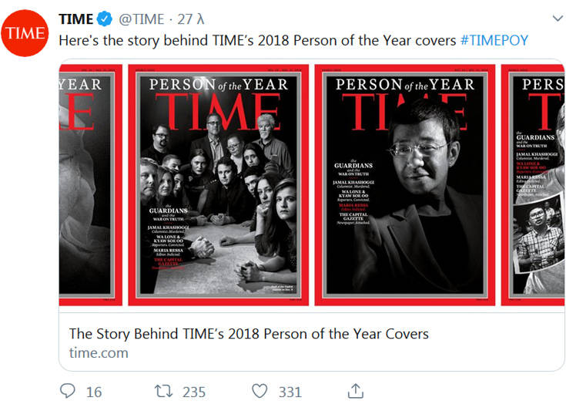This screenshot has width=566, height=411.
Task: Retweet using the retweet arrows icon
Action: tap(162, 392)
